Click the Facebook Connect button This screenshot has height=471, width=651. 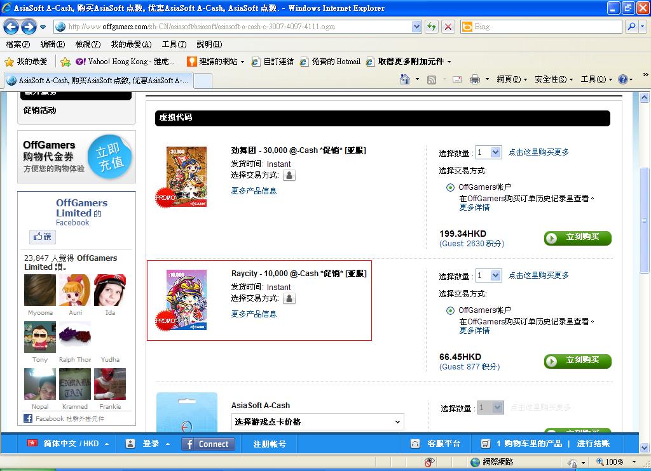point(208,444)
